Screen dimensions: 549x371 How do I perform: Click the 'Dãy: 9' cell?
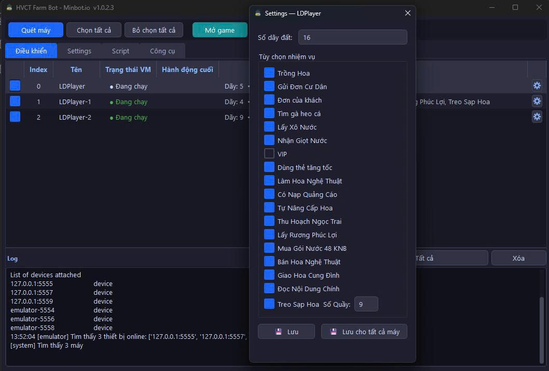234,118
